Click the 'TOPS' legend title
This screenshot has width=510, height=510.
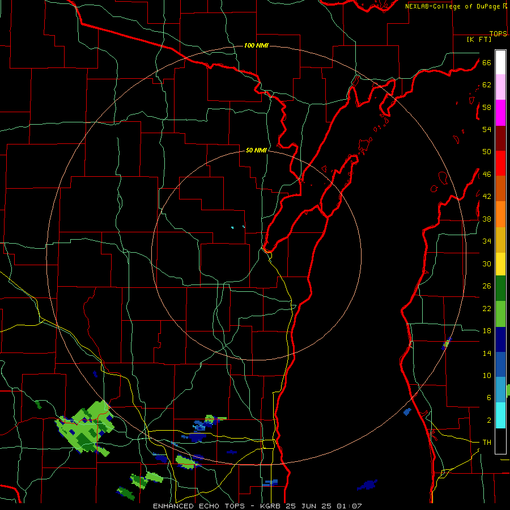tap(498, 33)
